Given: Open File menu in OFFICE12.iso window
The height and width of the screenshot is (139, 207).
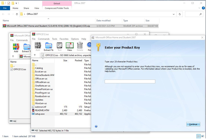Looking at the screenshot, I should [x=34, y=39].
